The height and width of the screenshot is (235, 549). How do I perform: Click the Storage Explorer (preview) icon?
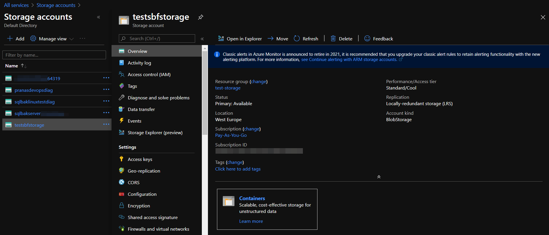(x=122, y=132)
